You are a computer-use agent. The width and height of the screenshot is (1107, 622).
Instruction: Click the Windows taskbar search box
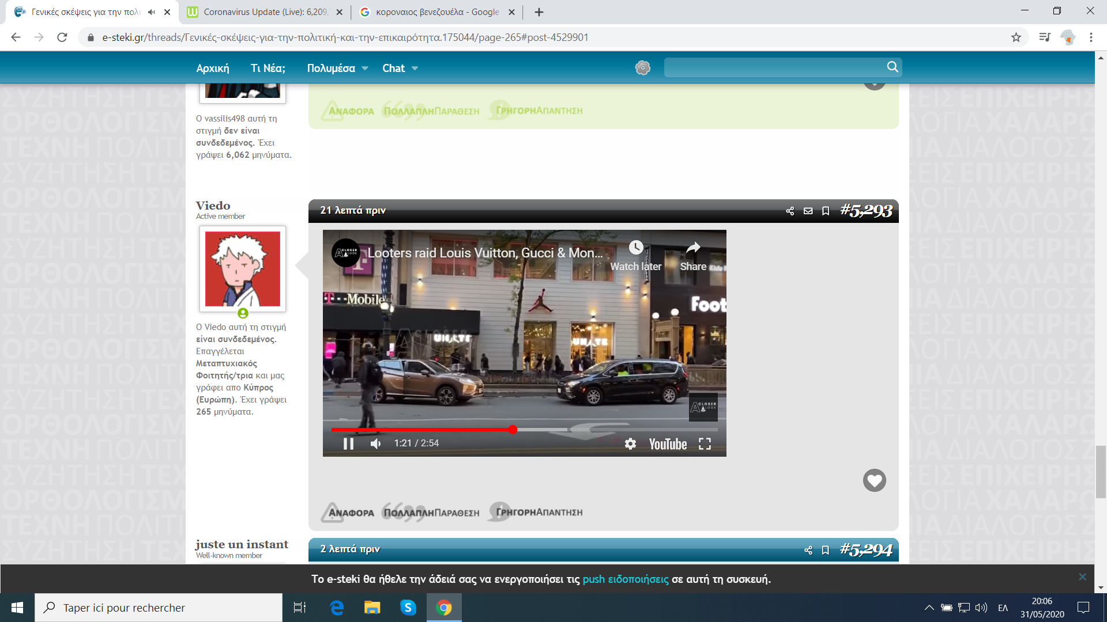159,608
